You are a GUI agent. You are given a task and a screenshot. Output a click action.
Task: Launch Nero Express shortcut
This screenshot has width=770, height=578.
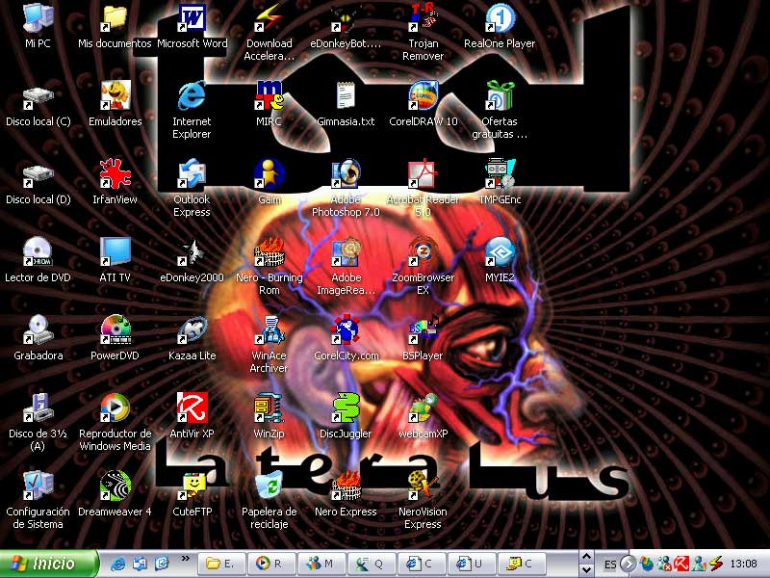[346, 486]
